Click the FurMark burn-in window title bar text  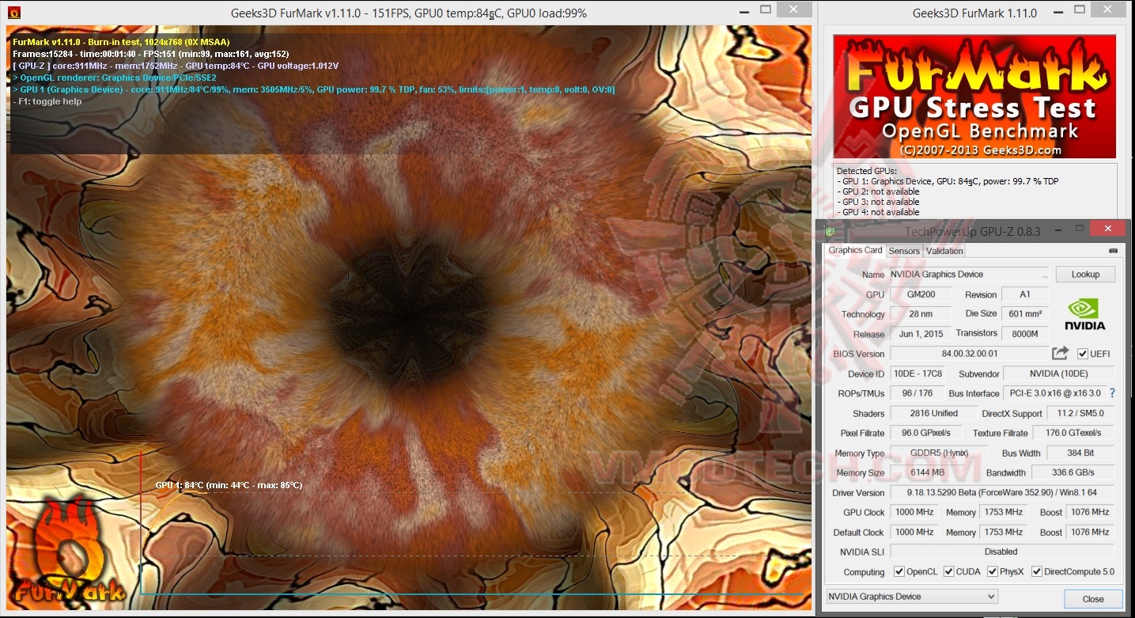408,13
